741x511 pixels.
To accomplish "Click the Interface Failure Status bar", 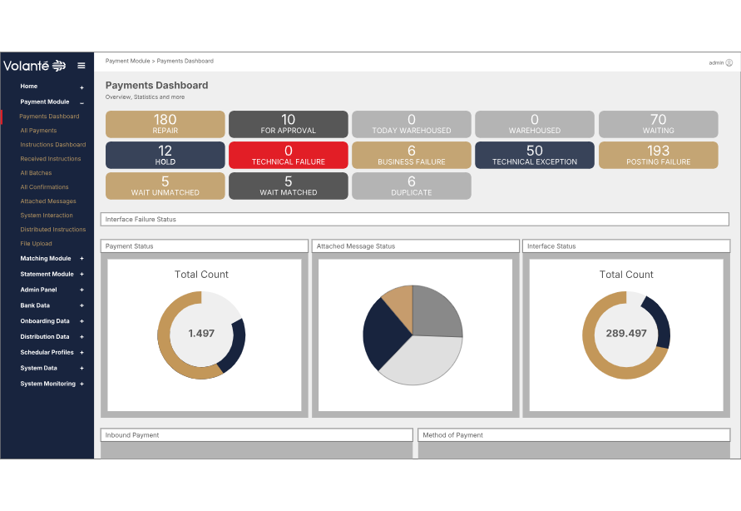I will pos(414,220).
